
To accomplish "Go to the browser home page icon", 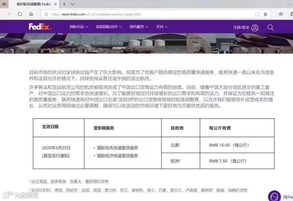I will [x=31, y=14].
